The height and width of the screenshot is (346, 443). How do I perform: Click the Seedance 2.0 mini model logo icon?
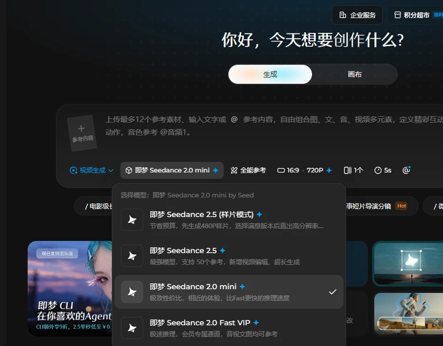coord(132,292)
